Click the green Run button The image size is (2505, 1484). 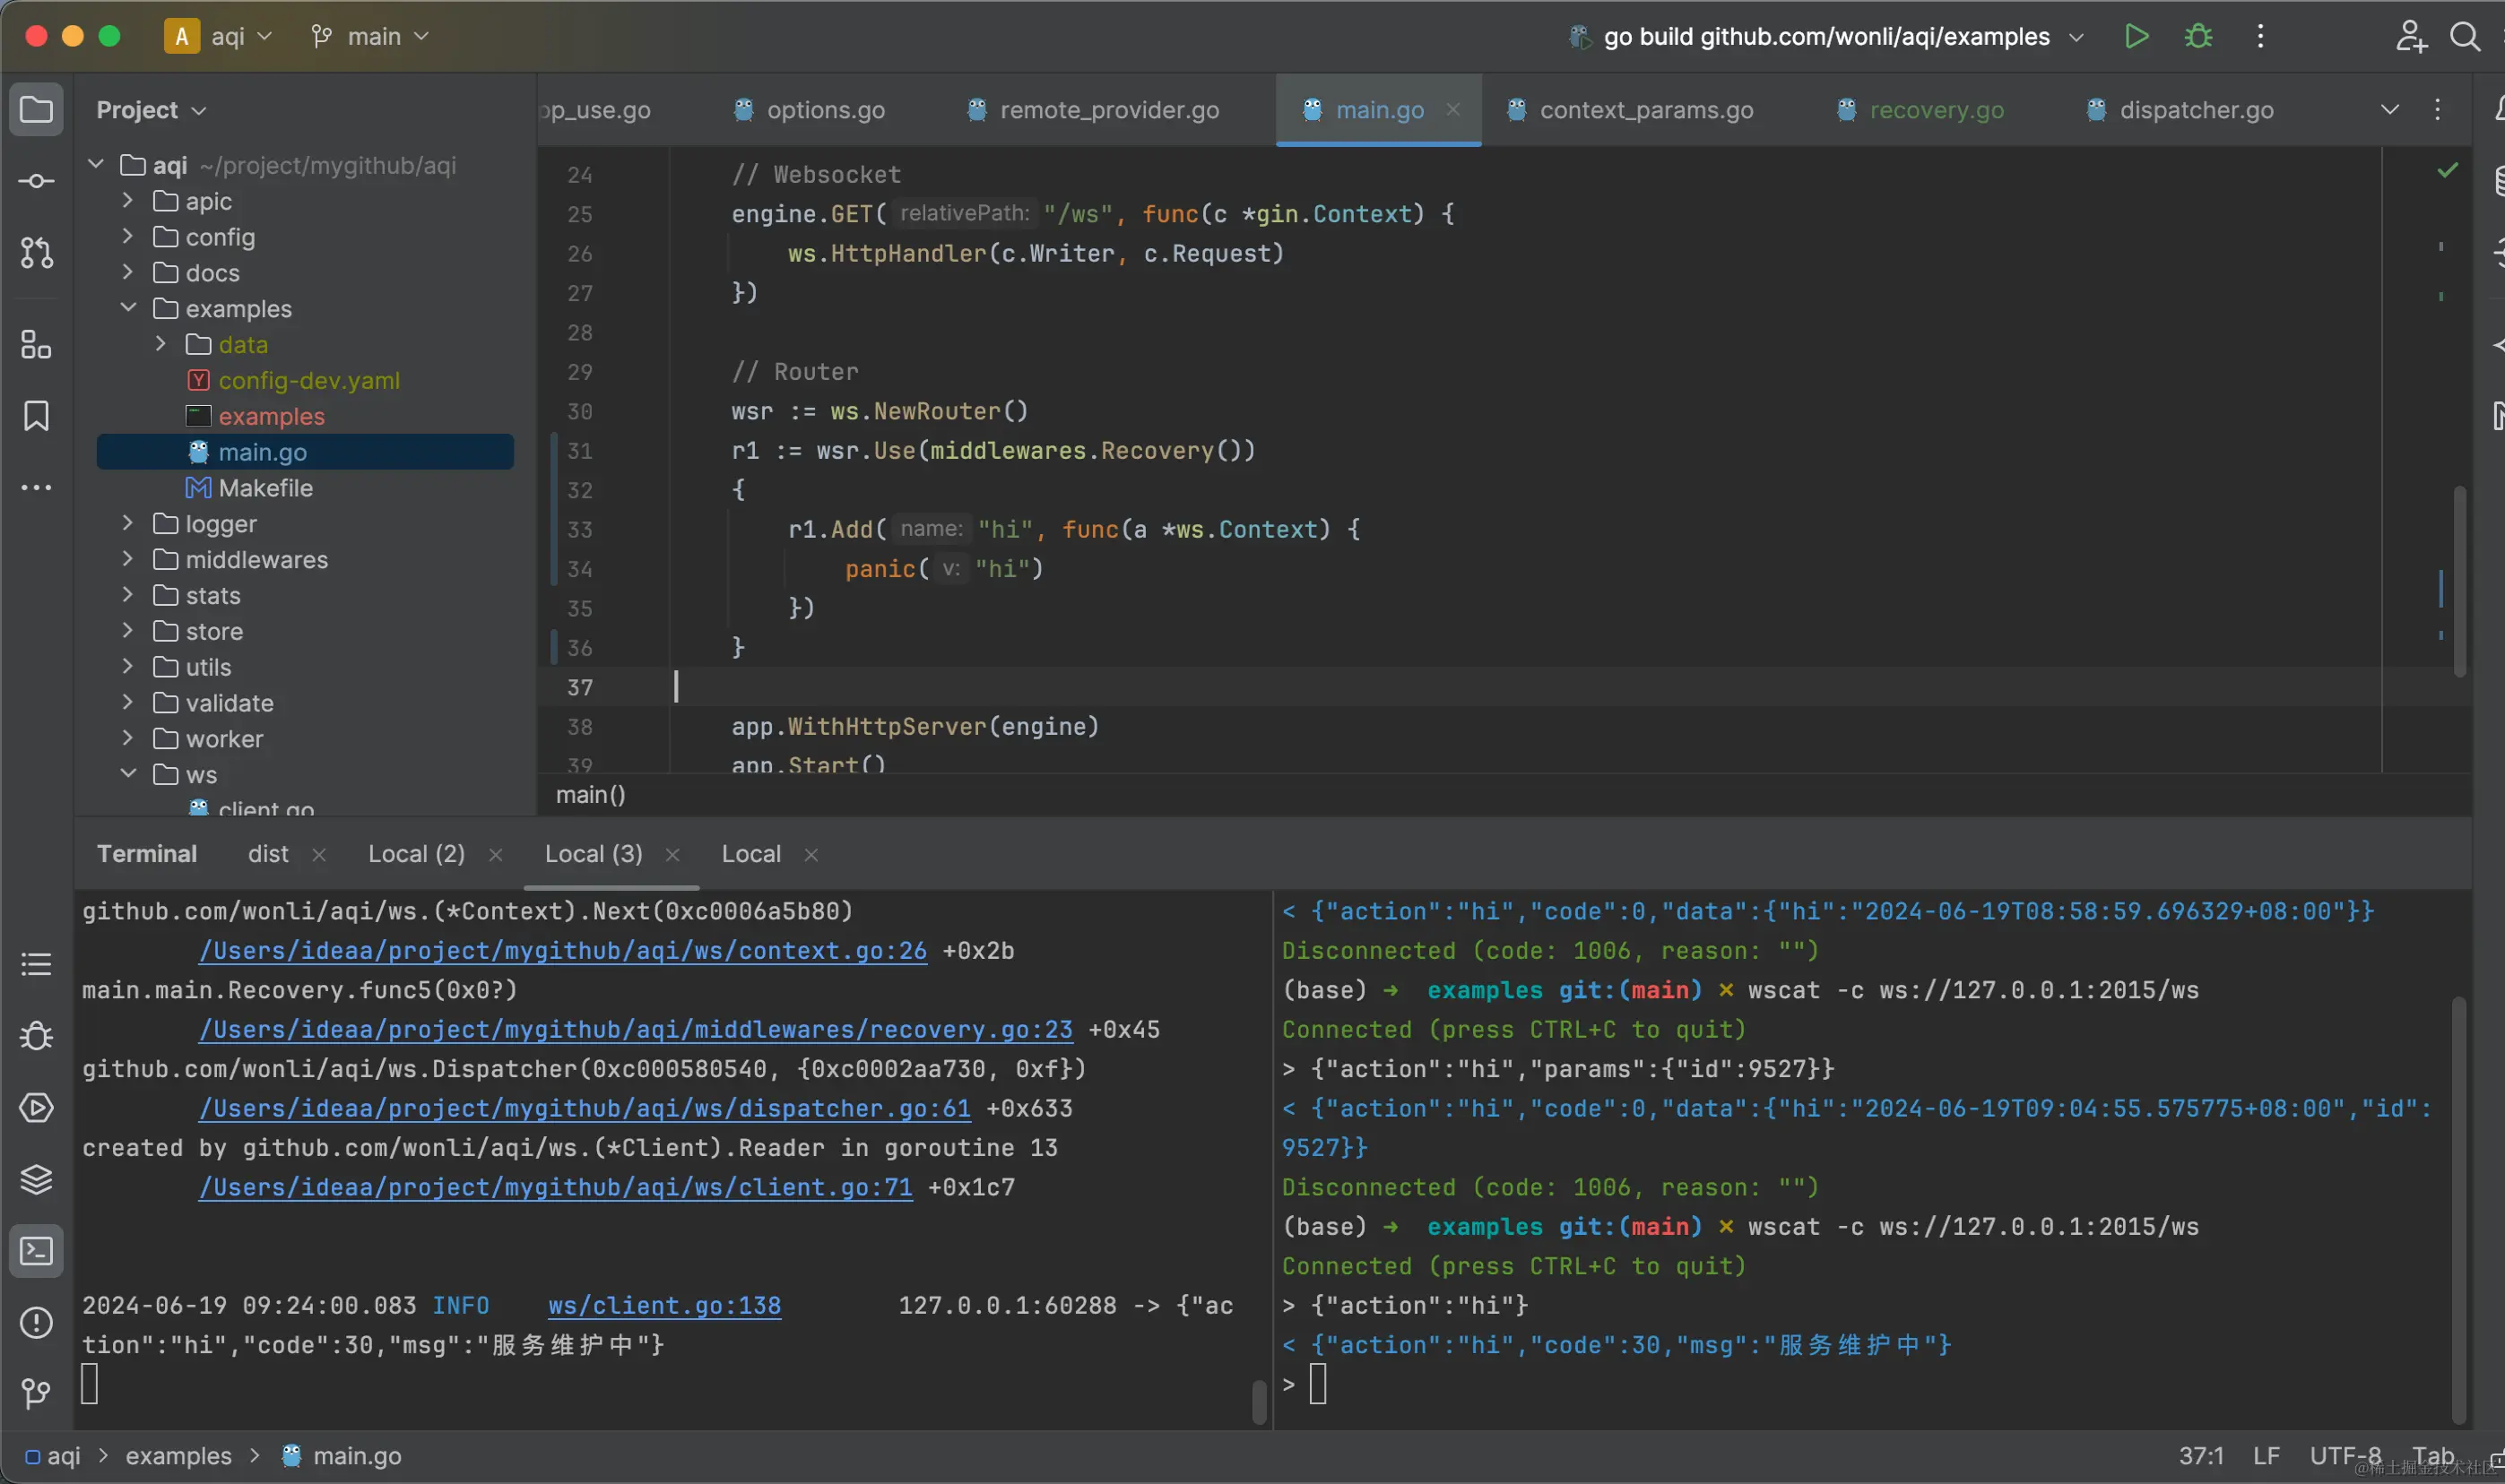coord(2136,37)
